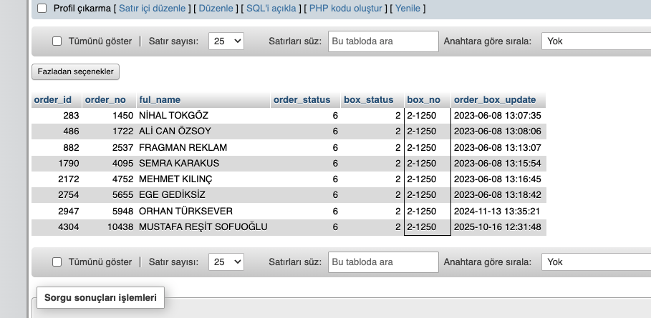Sort by order_no column header
Screen dimensions: 651x318
[105, 100]
